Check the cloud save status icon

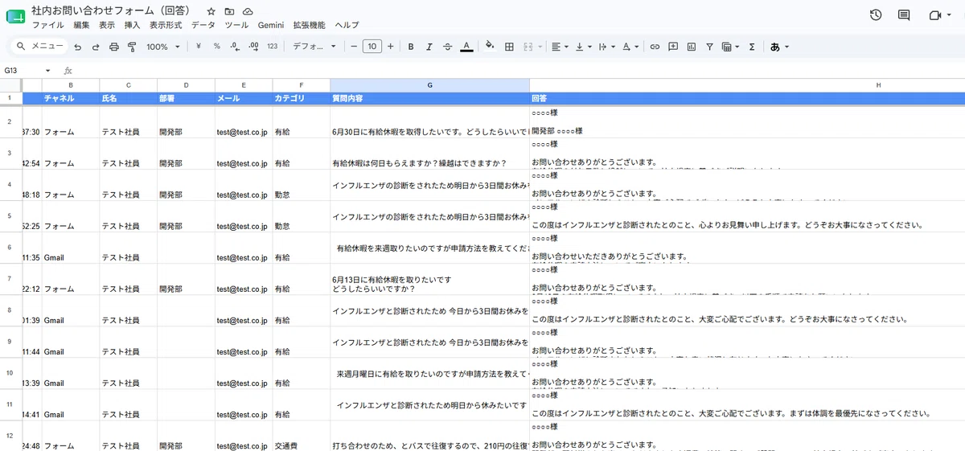tap(248, 12)
